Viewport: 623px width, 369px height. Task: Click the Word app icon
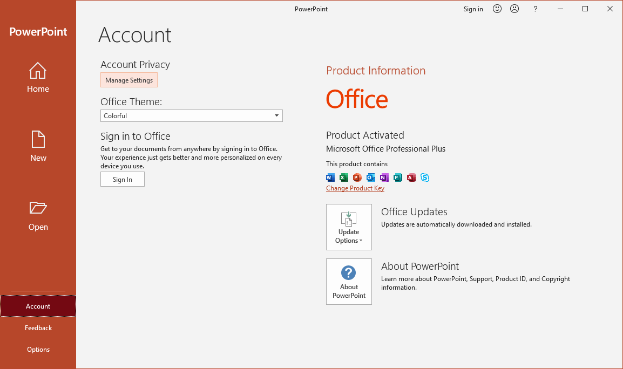[330, 177]
